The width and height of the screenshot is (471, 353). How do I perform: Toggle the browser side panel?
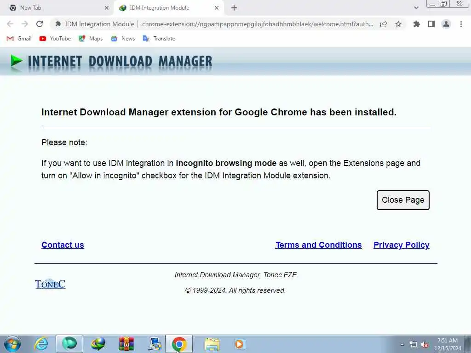pos(431,24)
